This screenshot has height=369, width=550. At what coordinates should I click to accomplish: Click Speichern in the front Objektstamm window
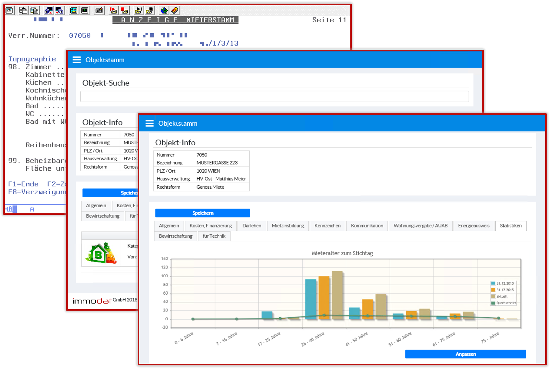click(x=203, y=213)
